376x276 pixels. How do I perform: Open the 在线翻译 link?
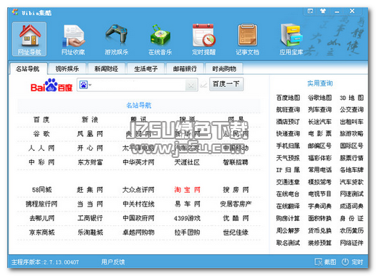coord(288,206)
